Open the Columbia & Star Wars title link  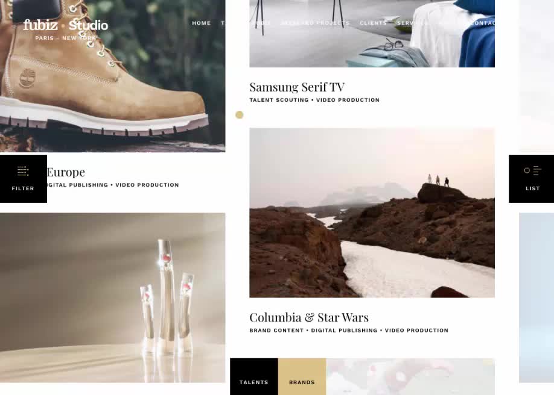tap(309, 317)
